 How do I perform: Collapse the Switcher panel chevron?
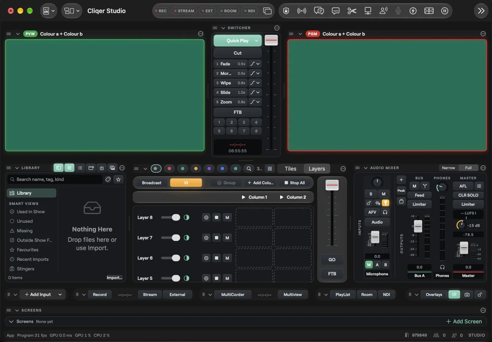[x=223, y=28]
